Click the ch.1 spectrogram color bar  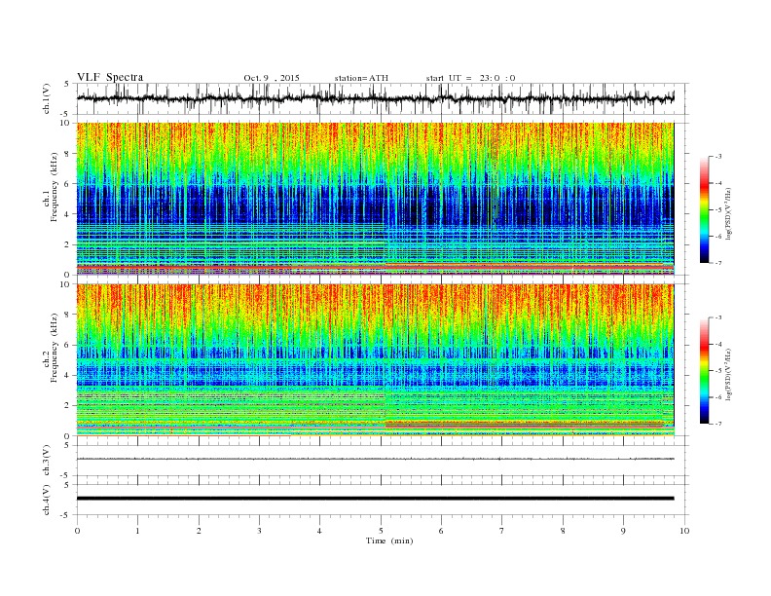click(705, 209)
